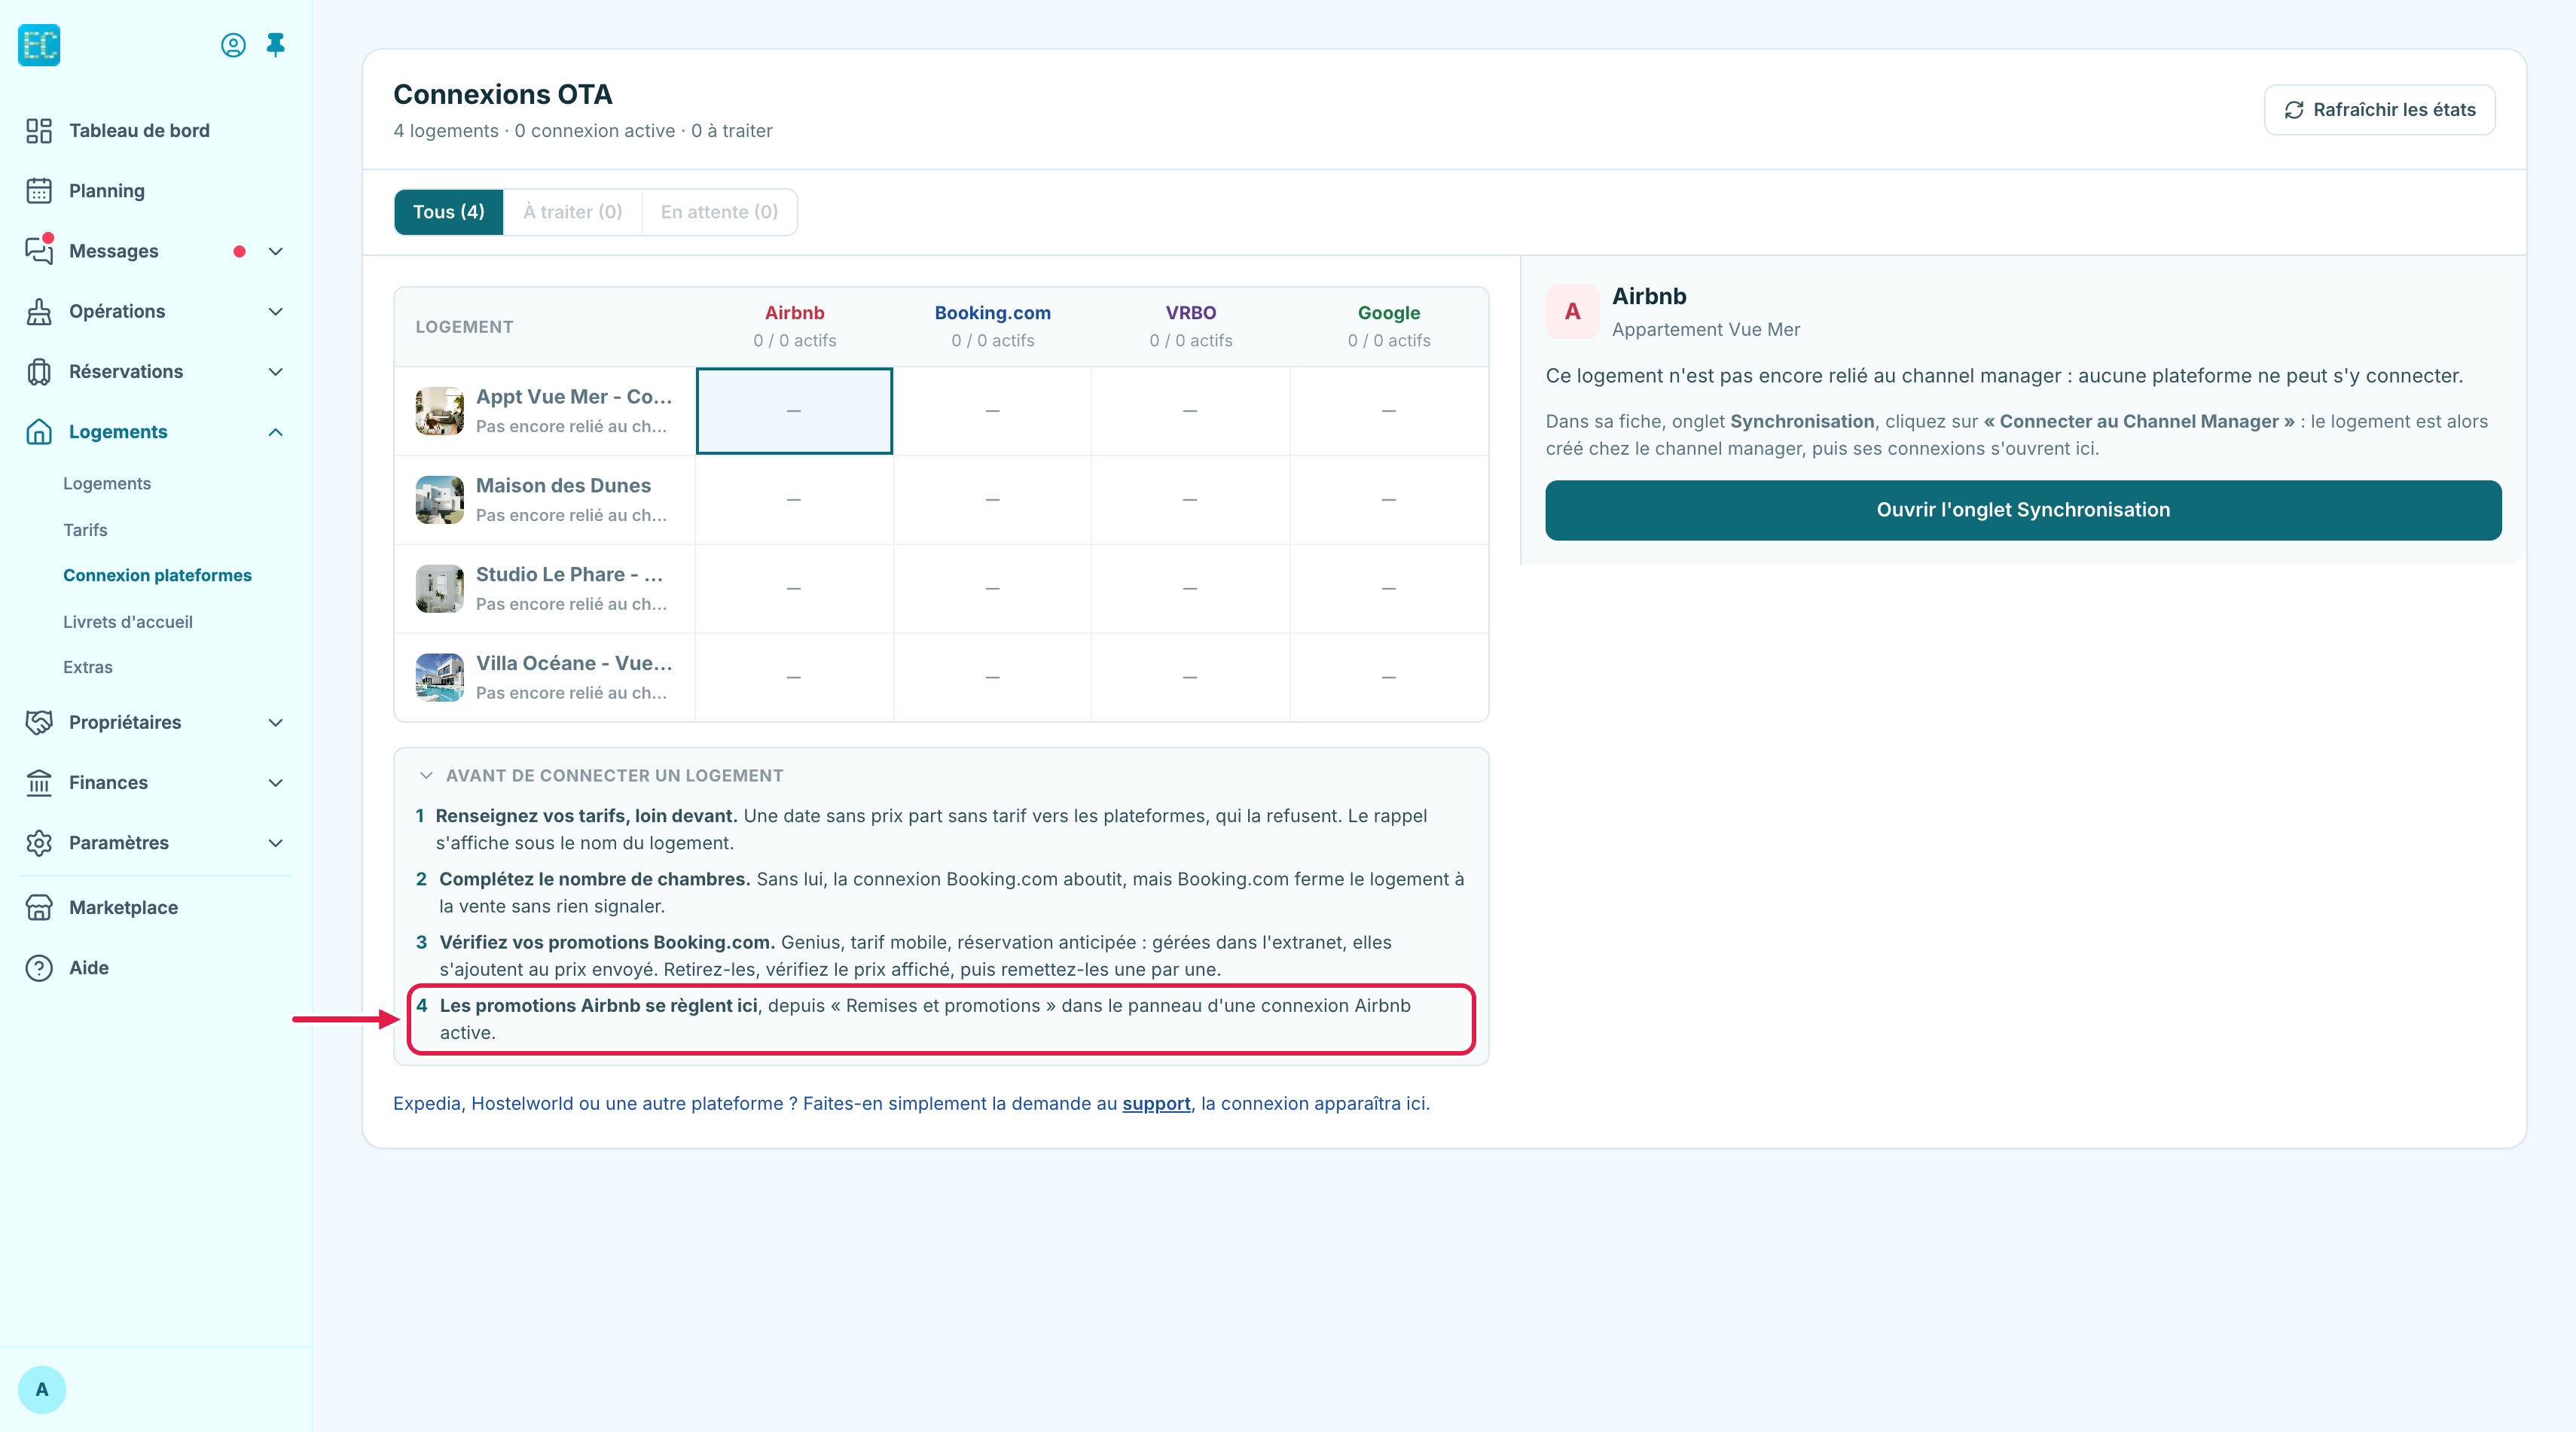Screen dimensions: 2576x1432
Task: Click the Réservations luggage icon
Action: (39, 372)
